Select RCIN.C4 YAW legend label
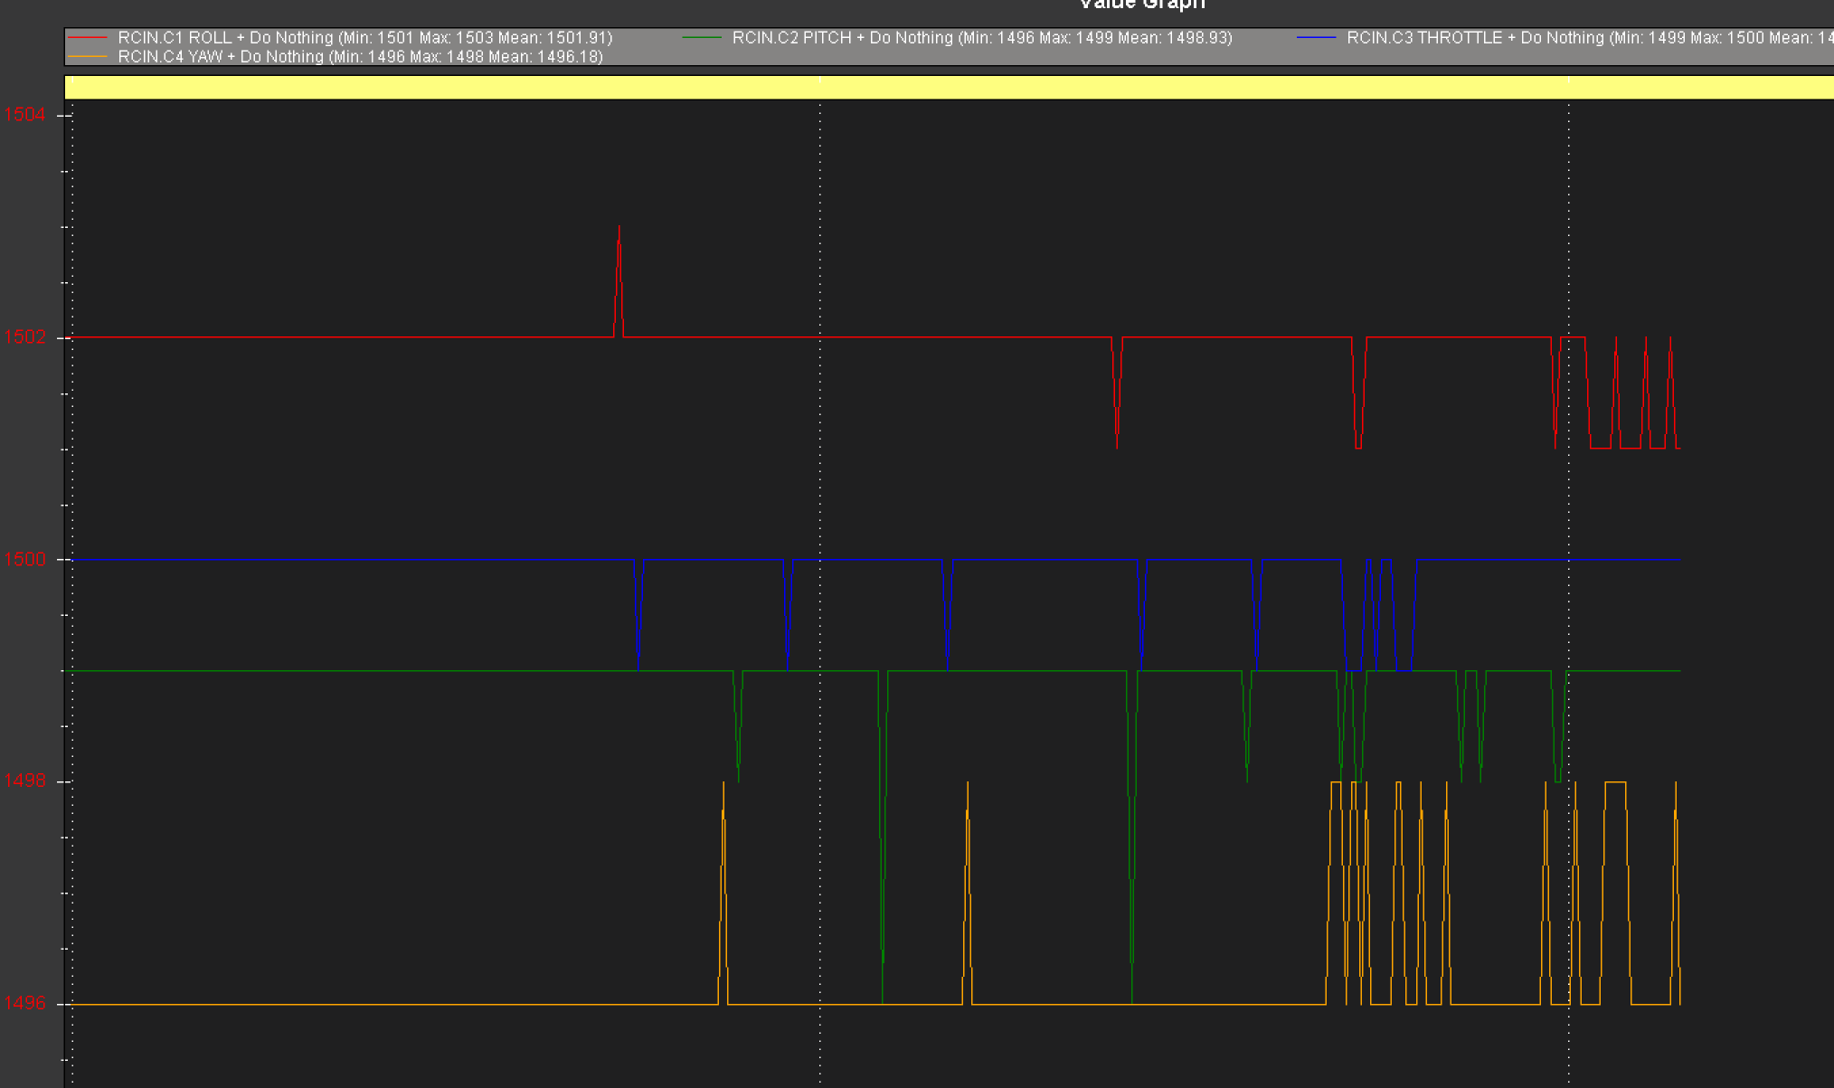Screen dimensions: 1834x1088 click(x=360, y=57)
